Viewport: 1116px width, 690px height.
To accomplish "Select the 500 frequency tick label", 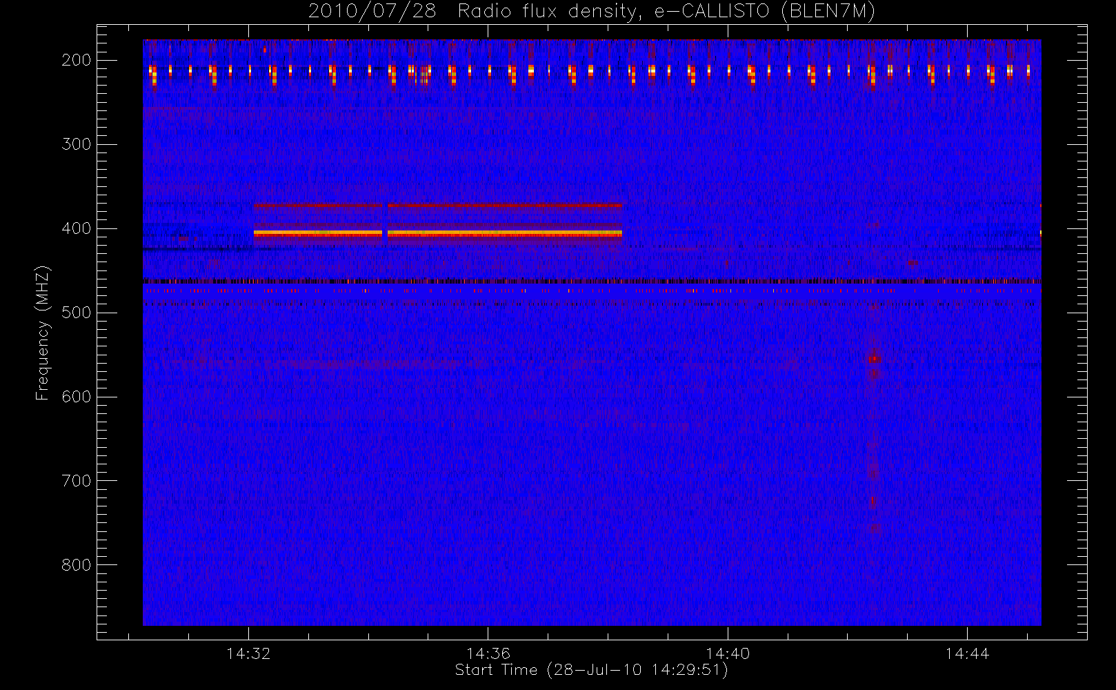I will (77, 313).
